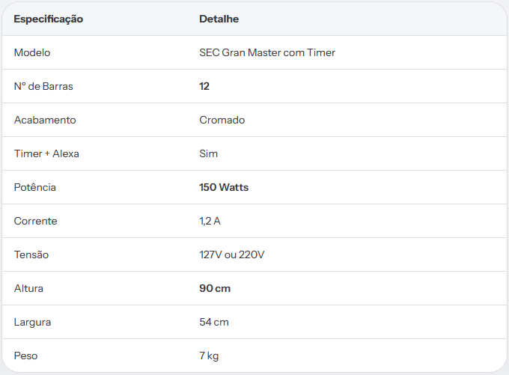Screen dimensions: 509x375
Task: Click the 1,2 A current value
Action: [210, 221]
